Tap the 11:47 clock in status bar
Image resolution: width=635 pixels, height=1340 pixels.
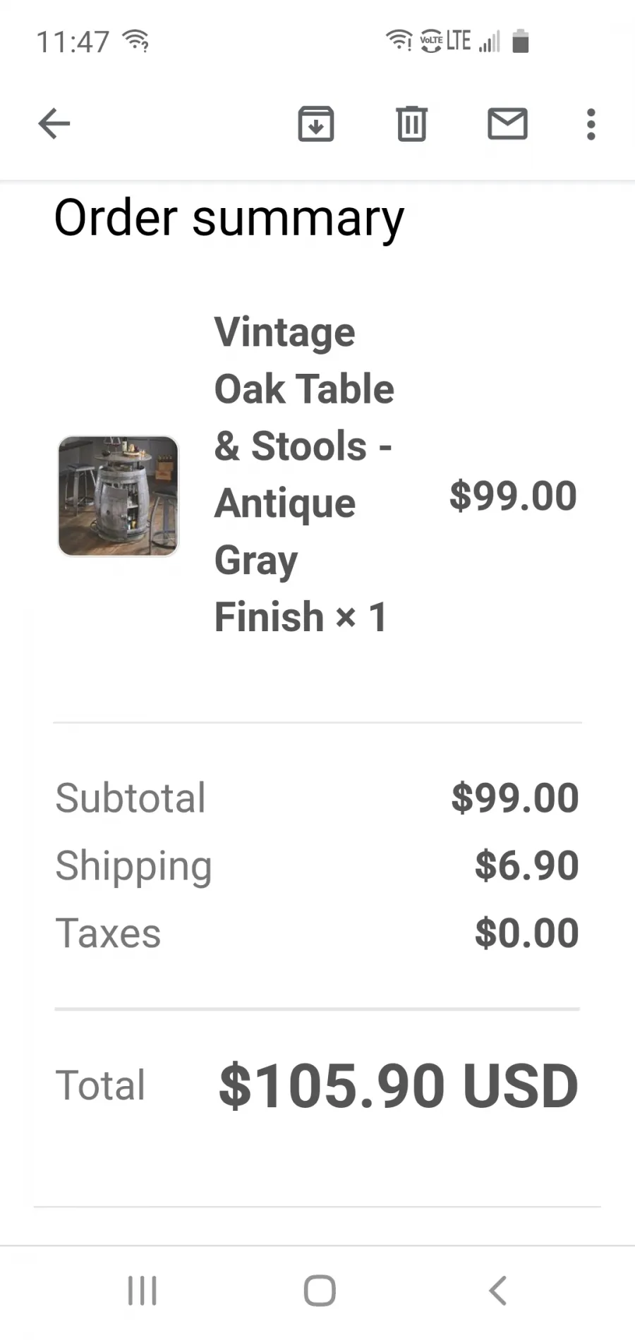pyautogui.click(x=73, y=42)
